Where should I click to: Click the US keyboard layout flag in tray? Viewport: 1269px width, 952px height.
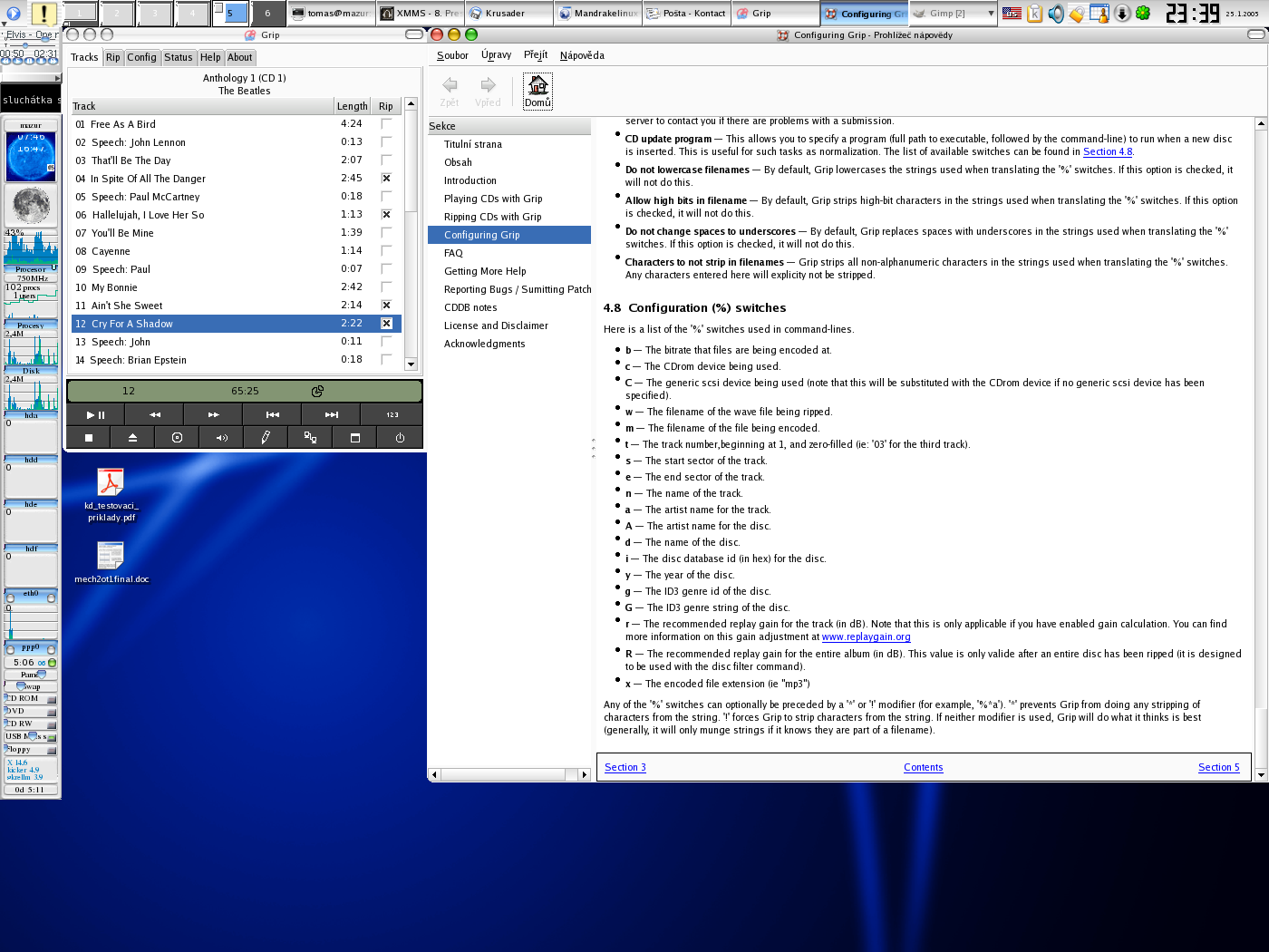pyautogui.click(x=1012, y=13)
